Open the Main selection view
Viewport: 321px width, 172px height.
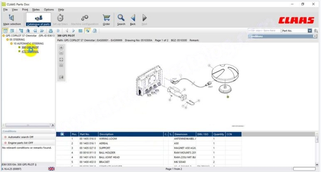(12, 19)
